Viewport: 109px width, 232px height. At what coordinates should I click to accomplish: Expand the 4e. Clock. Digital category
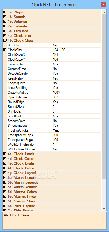pyautogui.click(x=5, y=163)
